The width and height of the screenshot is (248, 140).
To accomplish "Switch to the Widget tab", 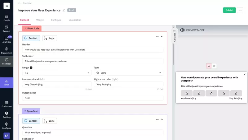I will click(40, 20).
